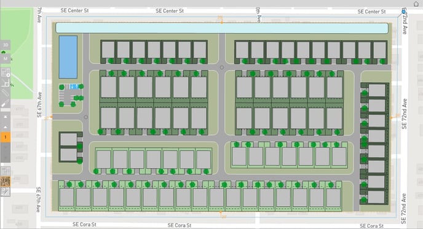Select the add floor plan tool
The height and width of the screenshot is (229, 423).
6,72
